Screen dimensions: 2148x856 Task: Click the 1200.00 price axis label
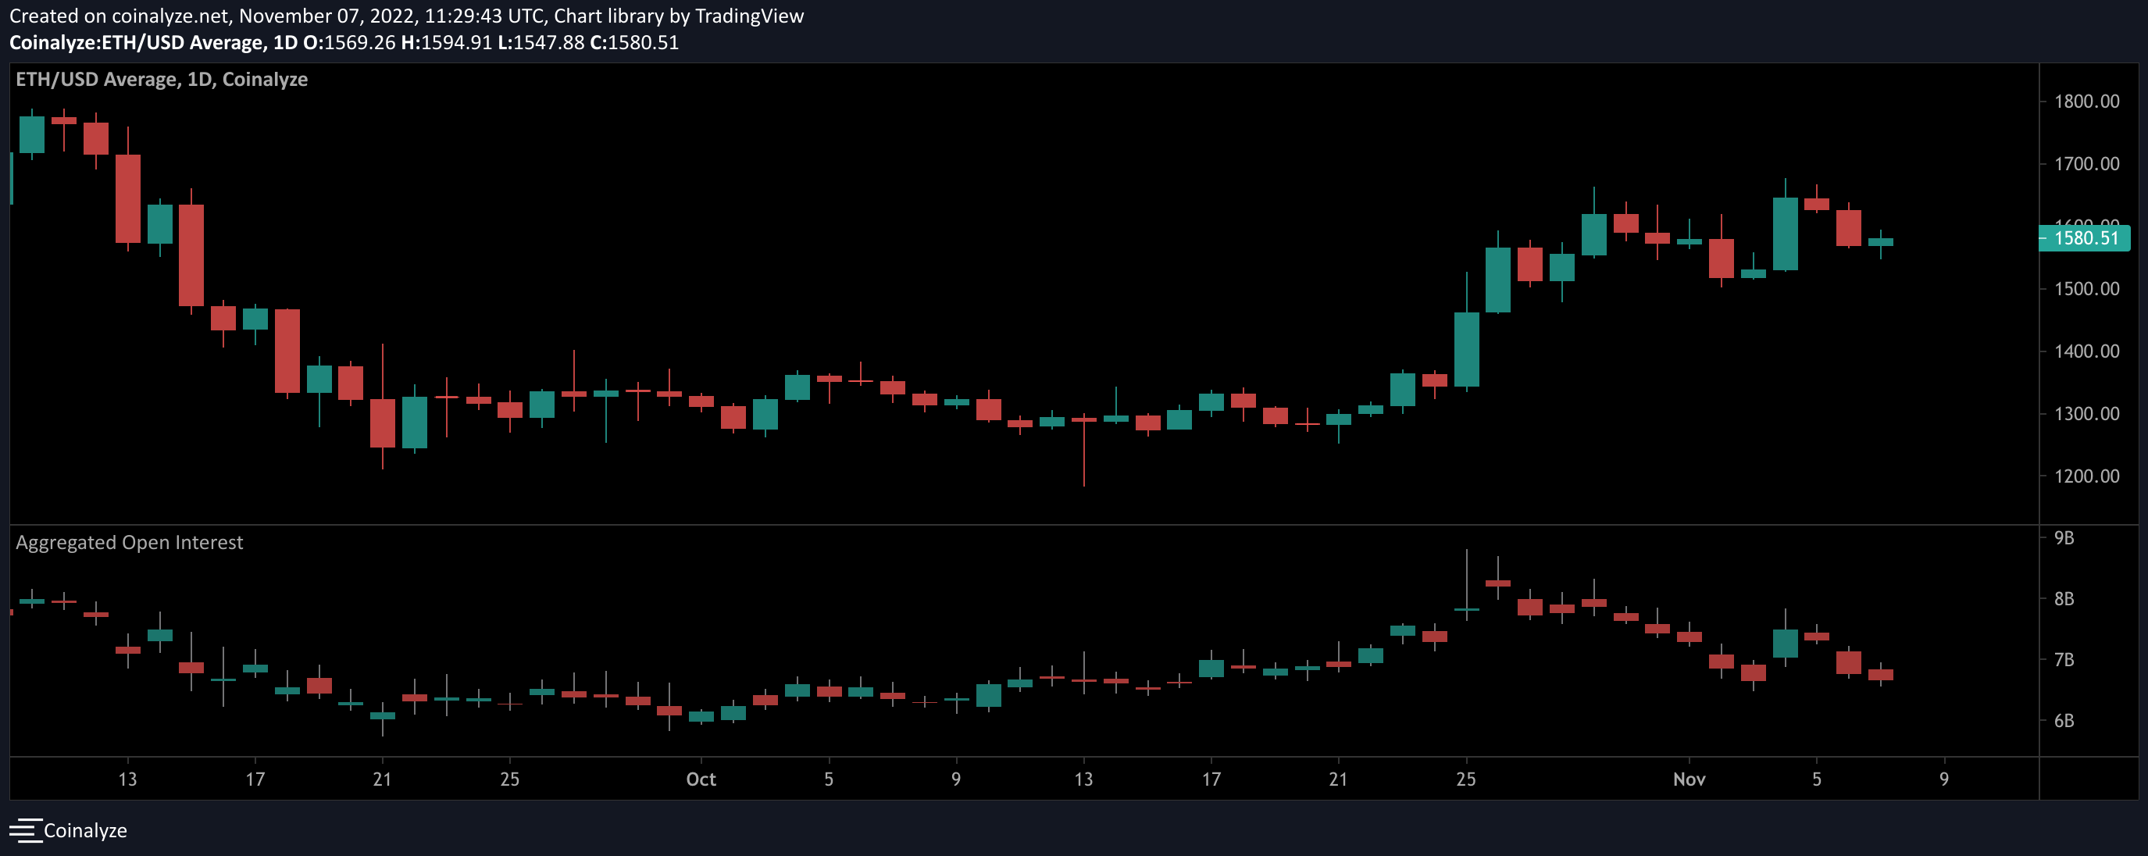point(2086,476)
